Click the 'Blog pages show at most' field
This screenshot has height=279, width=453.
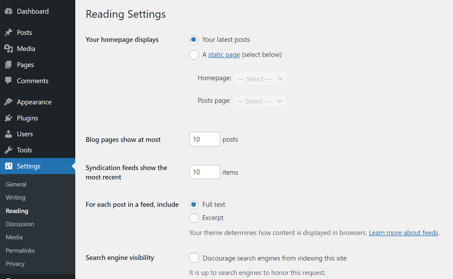pos(205,139)
